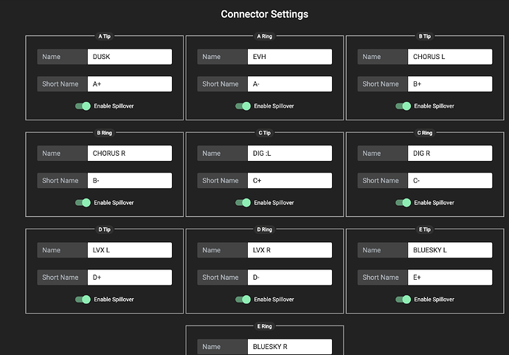Focus the LVX R name field
The width and height of the screenshot is (509, 355).
[289, 250]
